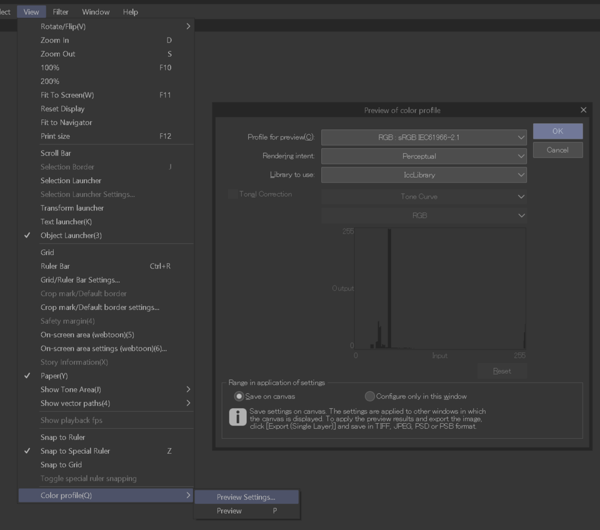600x530 pixels.
Task: Toggle Paper visibility in the View menu
Action: 54,376
